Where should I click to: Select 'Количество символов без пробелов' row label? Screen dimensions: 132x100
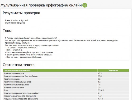(x=21, y=76)
